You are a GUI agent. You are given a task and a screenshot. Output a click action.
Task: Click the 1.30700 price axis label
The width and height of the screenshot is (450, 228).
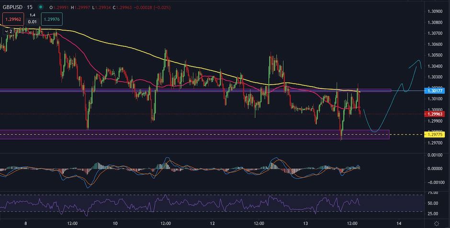coord(434,33)
